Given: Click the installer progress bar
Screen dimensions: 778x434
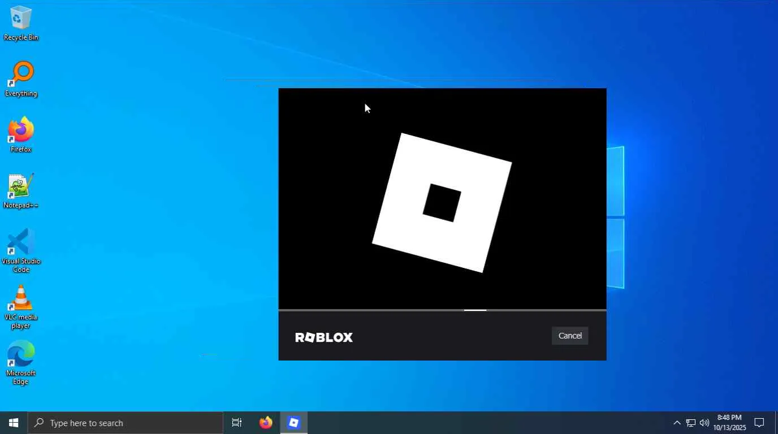Looking at the screenshot, I should click(x=442, y=310).
